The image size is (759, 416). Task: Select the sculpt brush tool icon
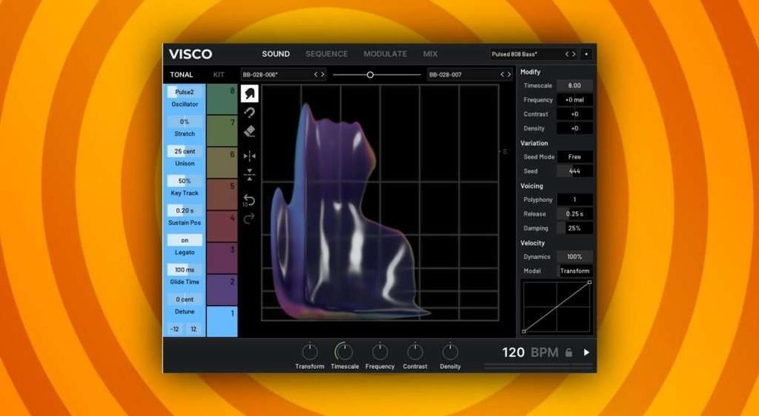pos(249,93)
